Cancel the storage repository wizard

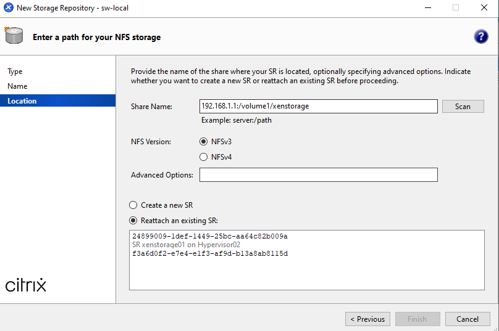coord(468,319)
